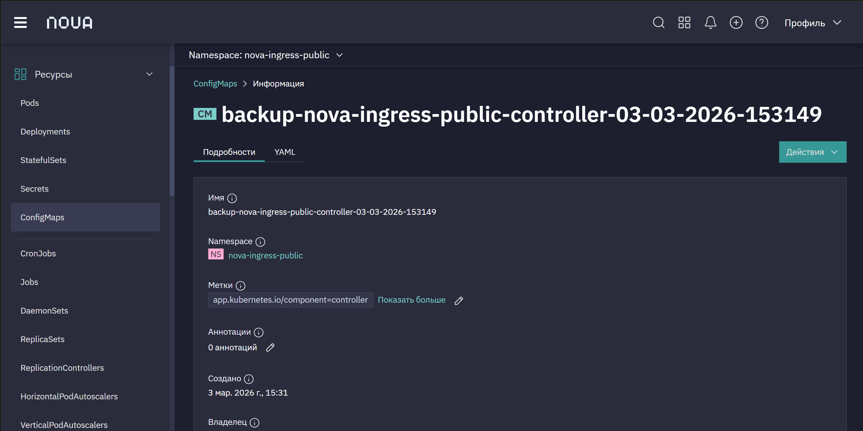The height and width of the screenshot is (431, 863).
Task: Click the Ресурсы section grid icon
Action: click(20, 74)
